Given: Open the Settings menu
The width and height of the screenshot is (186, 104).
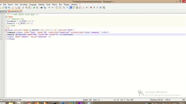Looking at the screenshot, I should coord(41,5).
